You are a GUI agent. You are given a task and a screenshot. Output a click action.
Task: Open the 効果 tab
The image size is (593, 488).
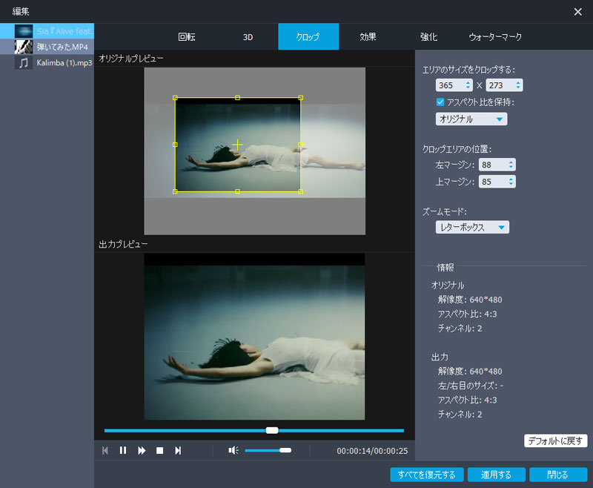pyautogui.click(x=368, y=36)
